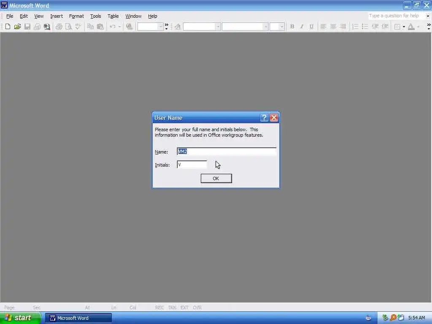
Task: Expand the Border style dropdown arrow
Action: click(404, 27)
